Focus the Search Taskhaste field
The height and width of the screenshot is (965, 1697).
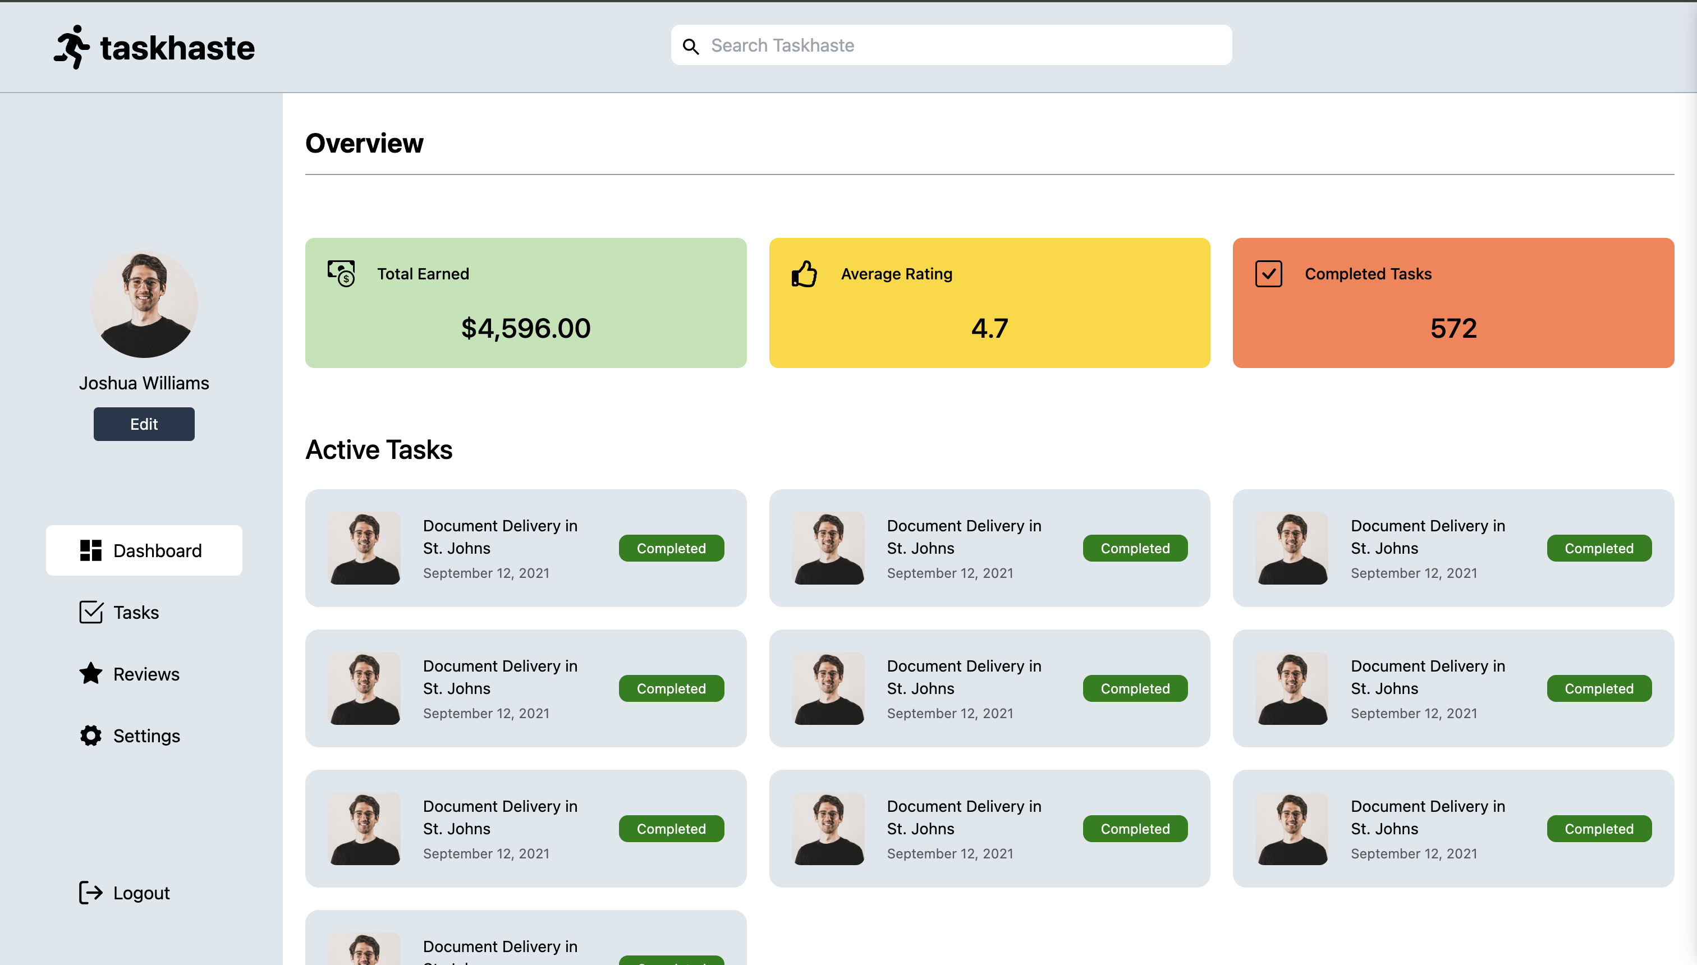pyautogui.click(x=961, y=45)
